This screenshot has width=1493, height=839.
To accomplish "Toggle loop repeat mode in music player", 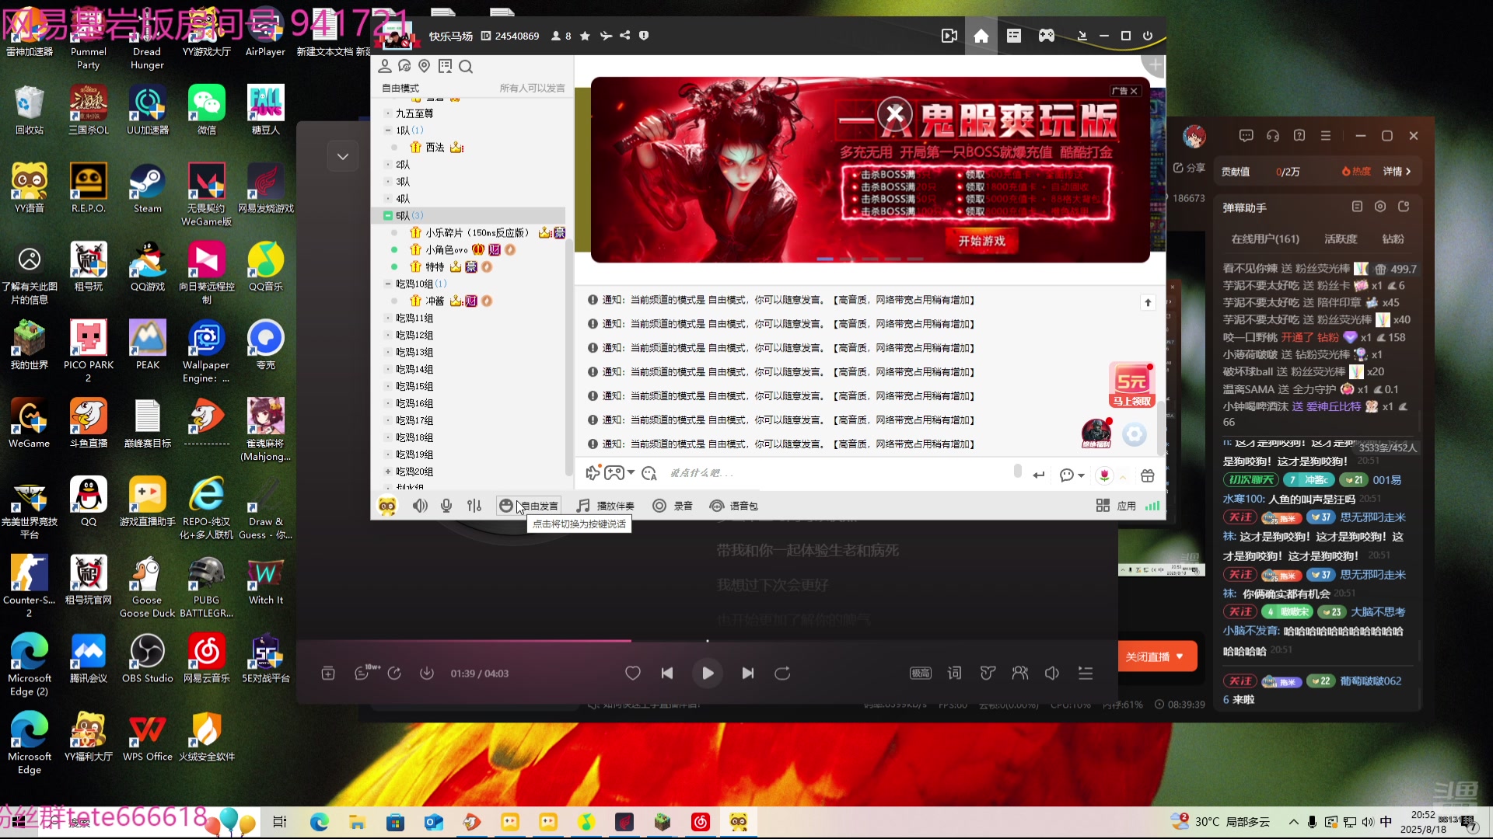I will 782,674.
